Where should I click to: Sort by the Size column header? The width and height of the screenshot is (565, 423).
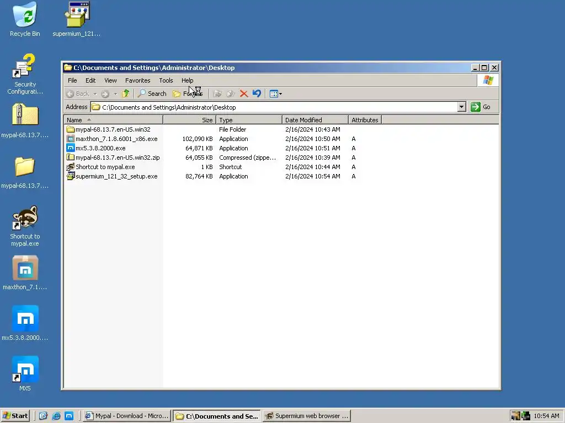coord(190,120)
